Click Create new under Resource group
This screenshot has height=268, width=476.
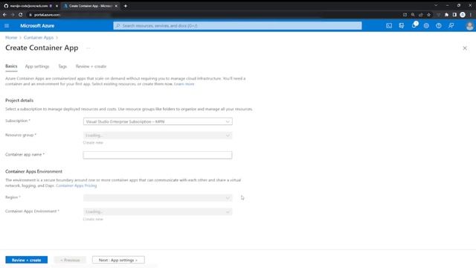93,142
